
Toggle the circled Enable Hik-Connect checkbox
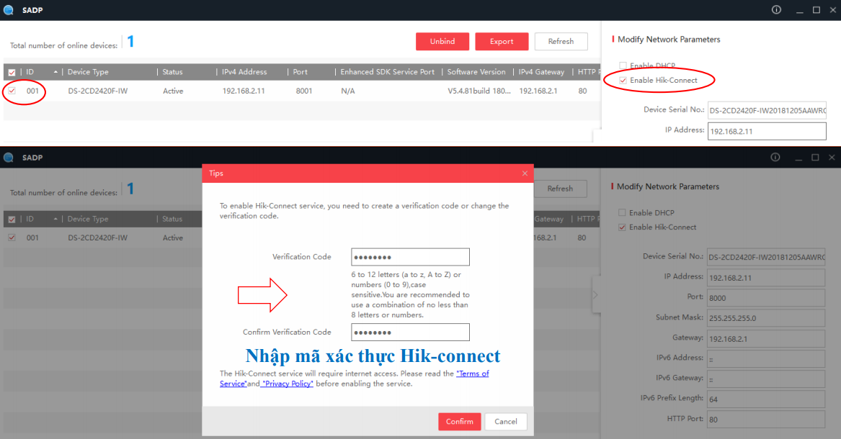coord(623,80)
